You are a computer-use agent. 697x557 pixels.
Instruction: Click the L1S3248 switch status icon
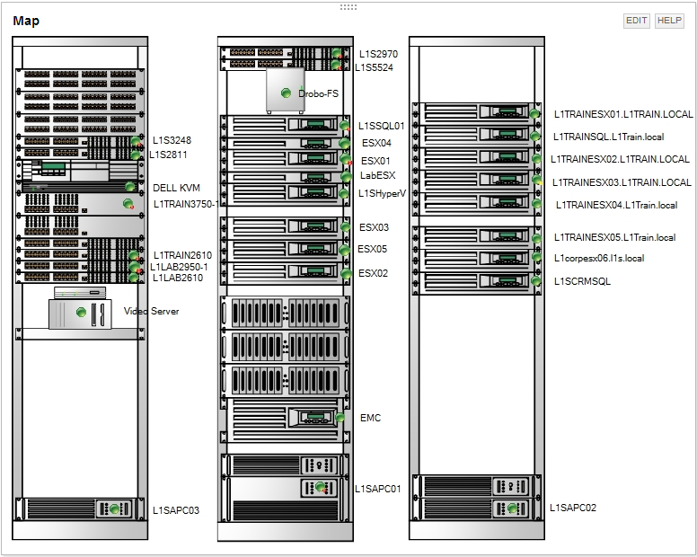pos(136,142)
